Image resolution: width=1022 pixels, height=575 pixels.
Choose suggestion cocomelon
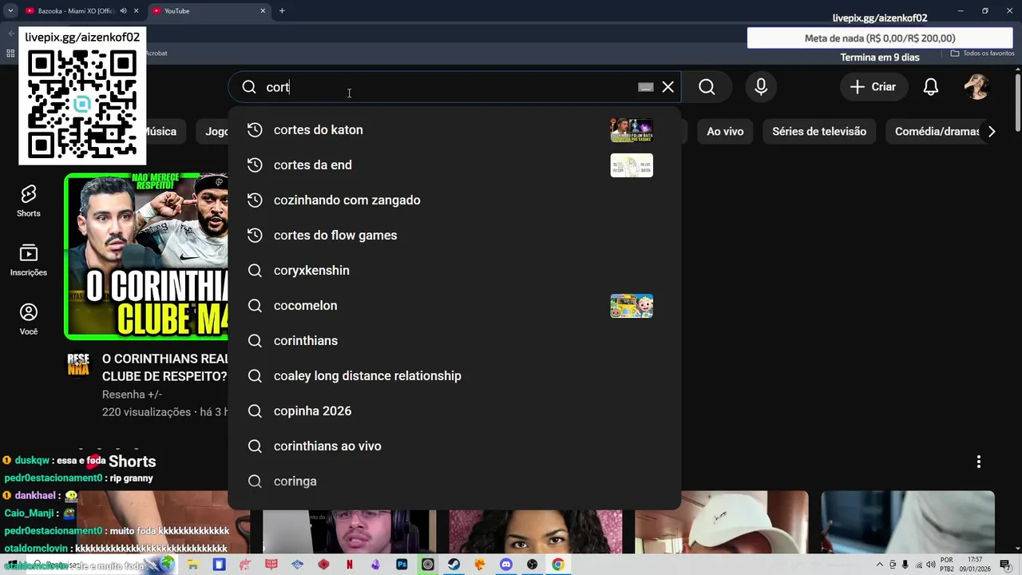[x=454, y=306]
